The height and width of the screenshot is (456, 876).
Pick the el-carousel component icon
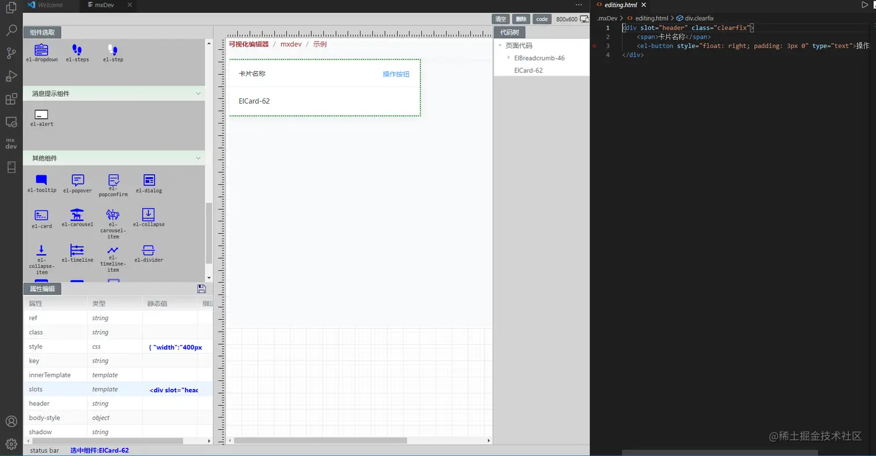click(77, 215)
